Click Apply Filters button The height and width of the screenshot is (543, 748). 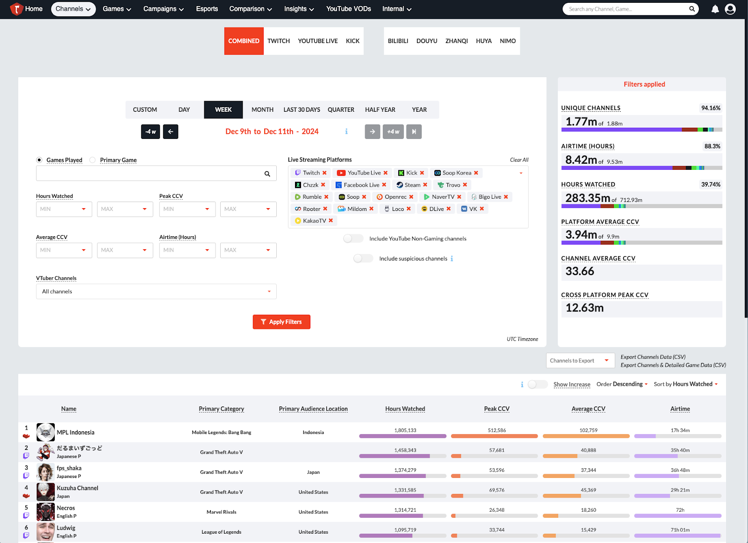point(281,322)
